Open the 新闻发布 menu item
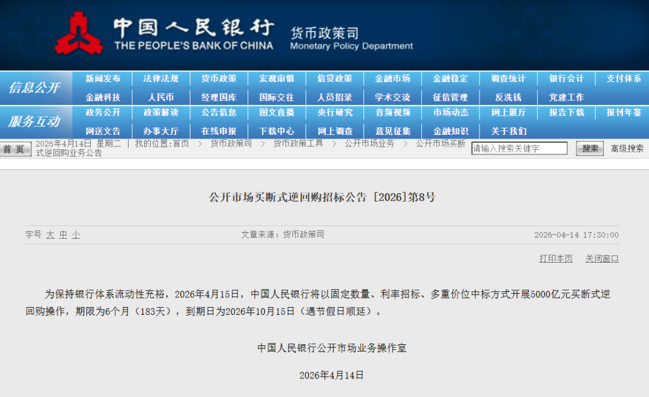Image resolution: width=649 pixels, height=397 pixels. 103,79
